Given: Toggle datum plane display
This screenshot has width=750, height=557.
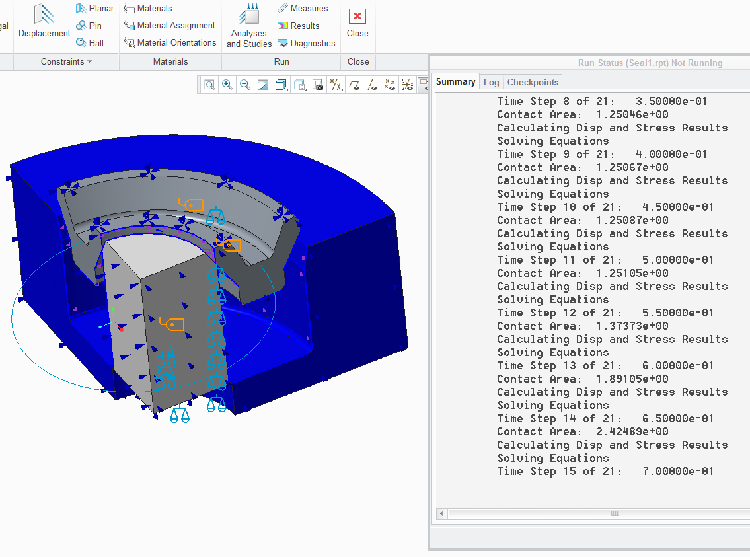Looking at the screenshot, I should [x=354, y=85].
